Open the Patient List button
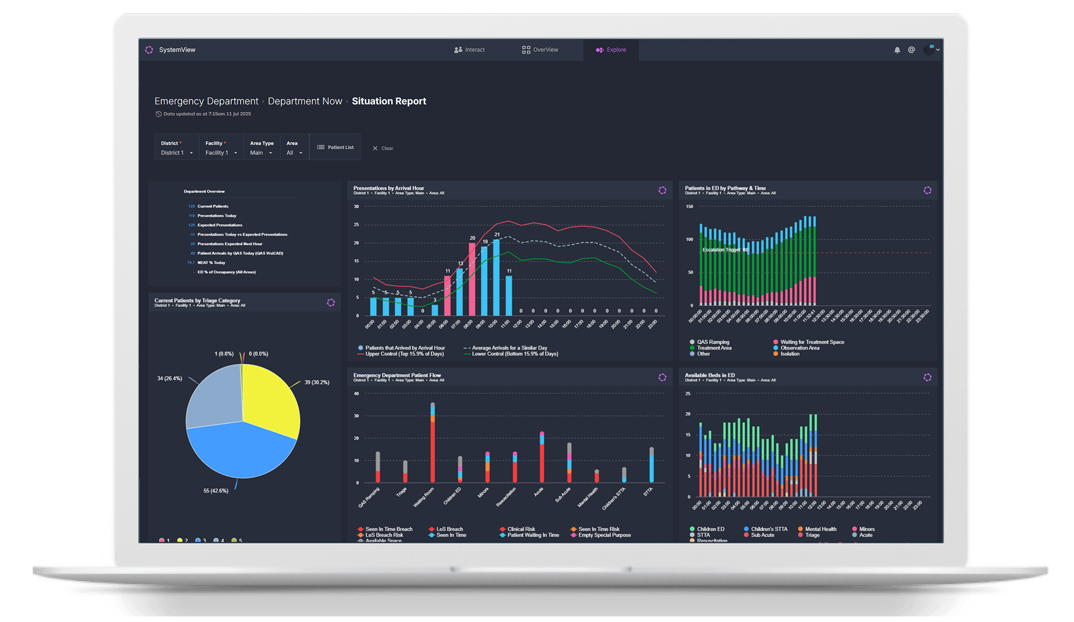The height and width of the screenshot is (622, 1074). point(335,148)
